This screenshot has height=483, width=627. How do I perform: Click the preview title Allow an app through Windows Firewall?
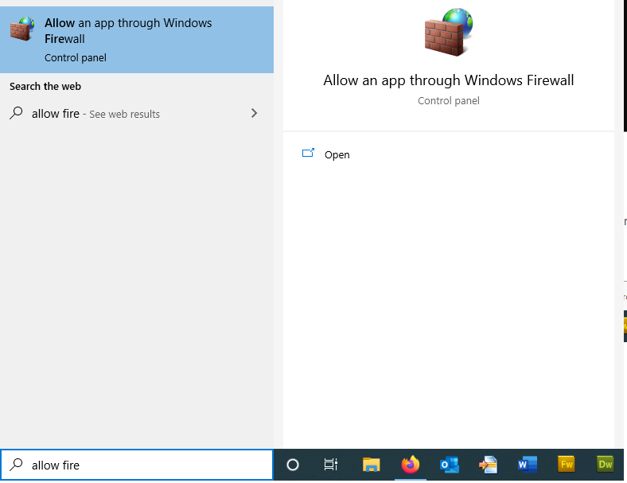click(448, 80)
